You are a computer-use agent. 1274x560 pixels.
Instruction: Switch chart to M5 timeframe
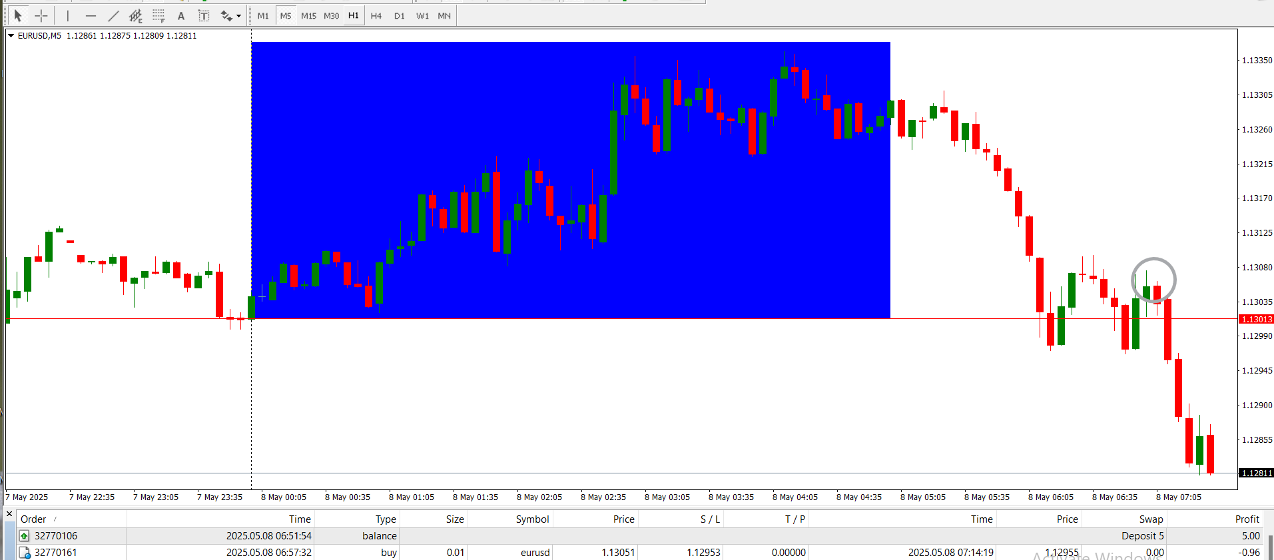(286, 16)
